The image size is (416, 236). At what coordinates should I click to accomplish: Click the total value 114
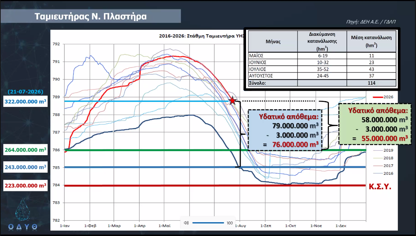pyautogui.click(x=371, y=83)
